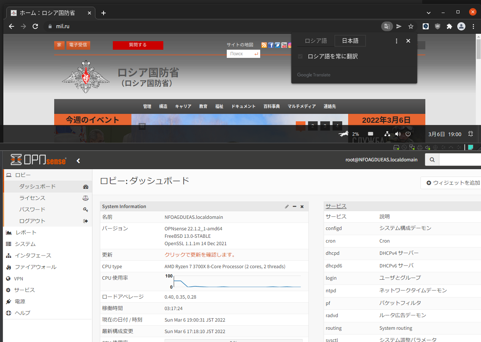Click VirtualBox network status icon
481x342 pixels.
(x=412, y=147)
